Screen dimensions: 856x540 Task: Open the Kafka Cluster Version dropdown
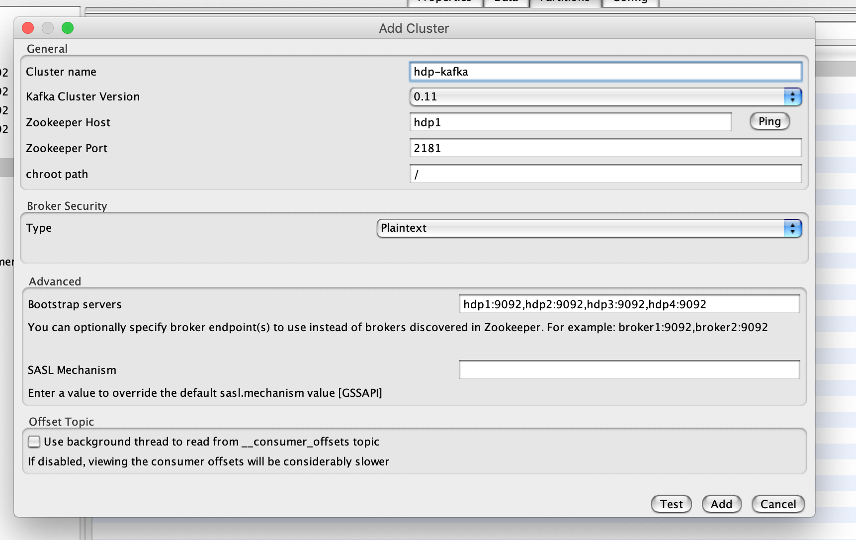tap(605, 96)
